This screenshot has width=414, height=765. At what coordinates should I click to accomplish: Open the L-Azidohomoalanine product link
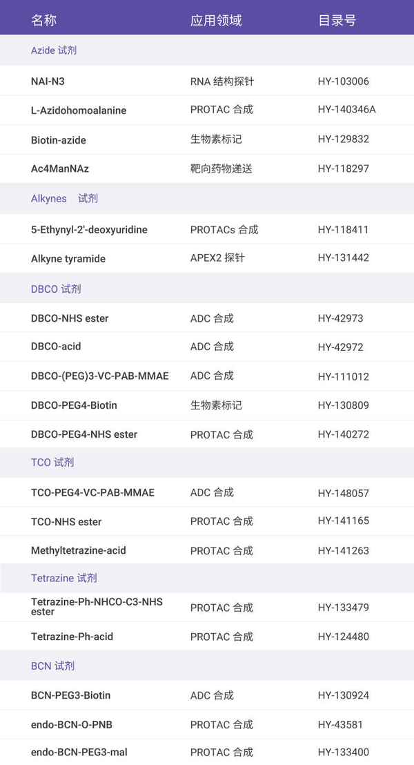pyautogui.click(x=79, y=110)
